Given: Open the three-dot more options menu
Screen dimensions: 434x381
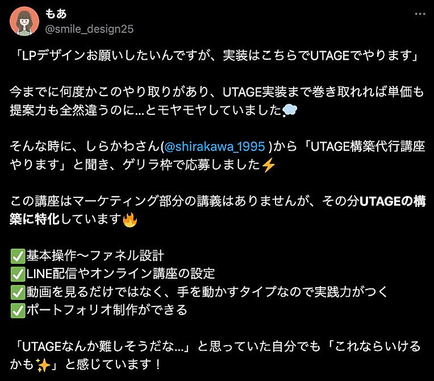Looking at the screenshot, I should pyautogui.click(x=420, y=14).
